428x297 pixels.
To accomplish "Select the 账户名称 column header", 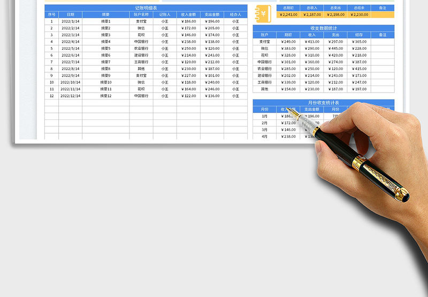I will click(141, 14).
